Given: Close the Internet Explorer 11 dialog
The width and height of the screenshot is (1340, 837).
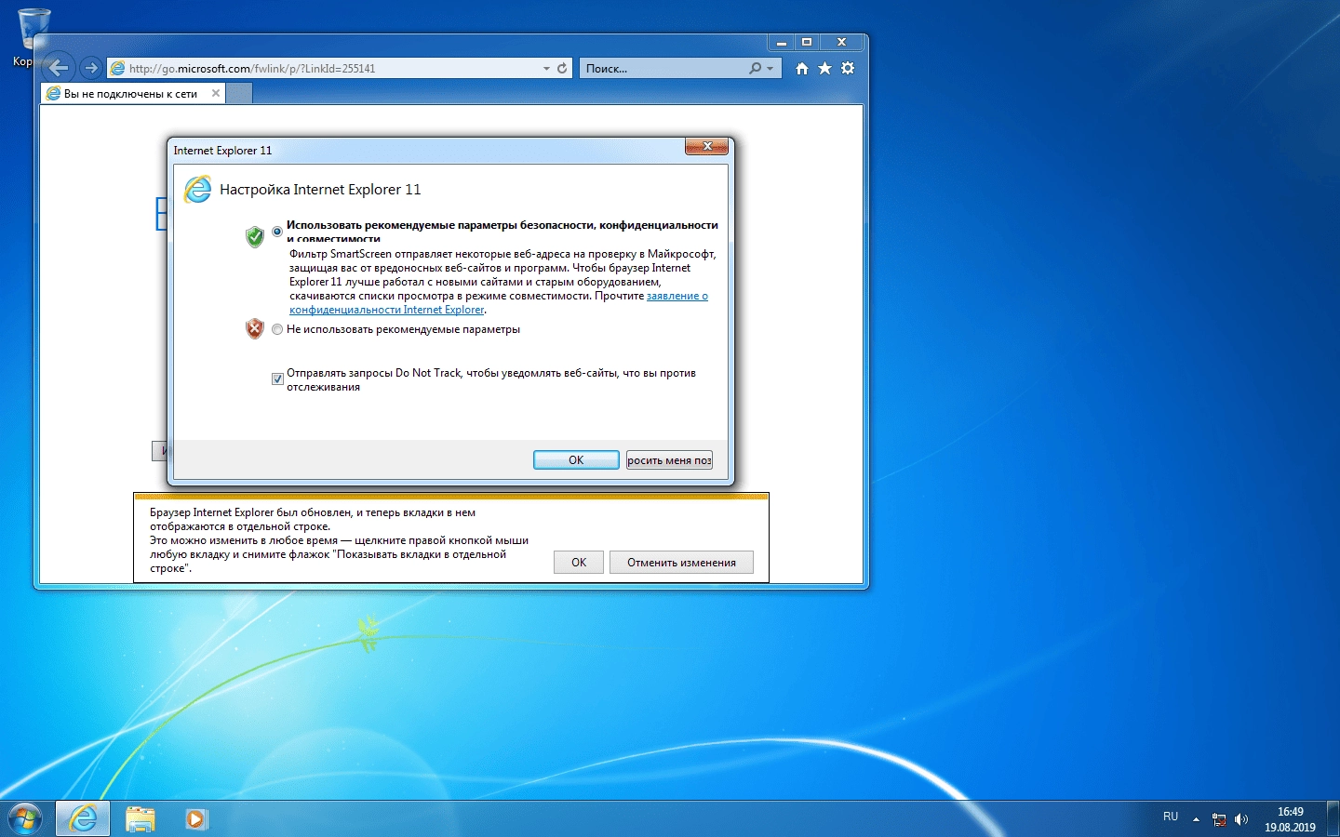Looking at the screenshot, I should coord(706,146).
